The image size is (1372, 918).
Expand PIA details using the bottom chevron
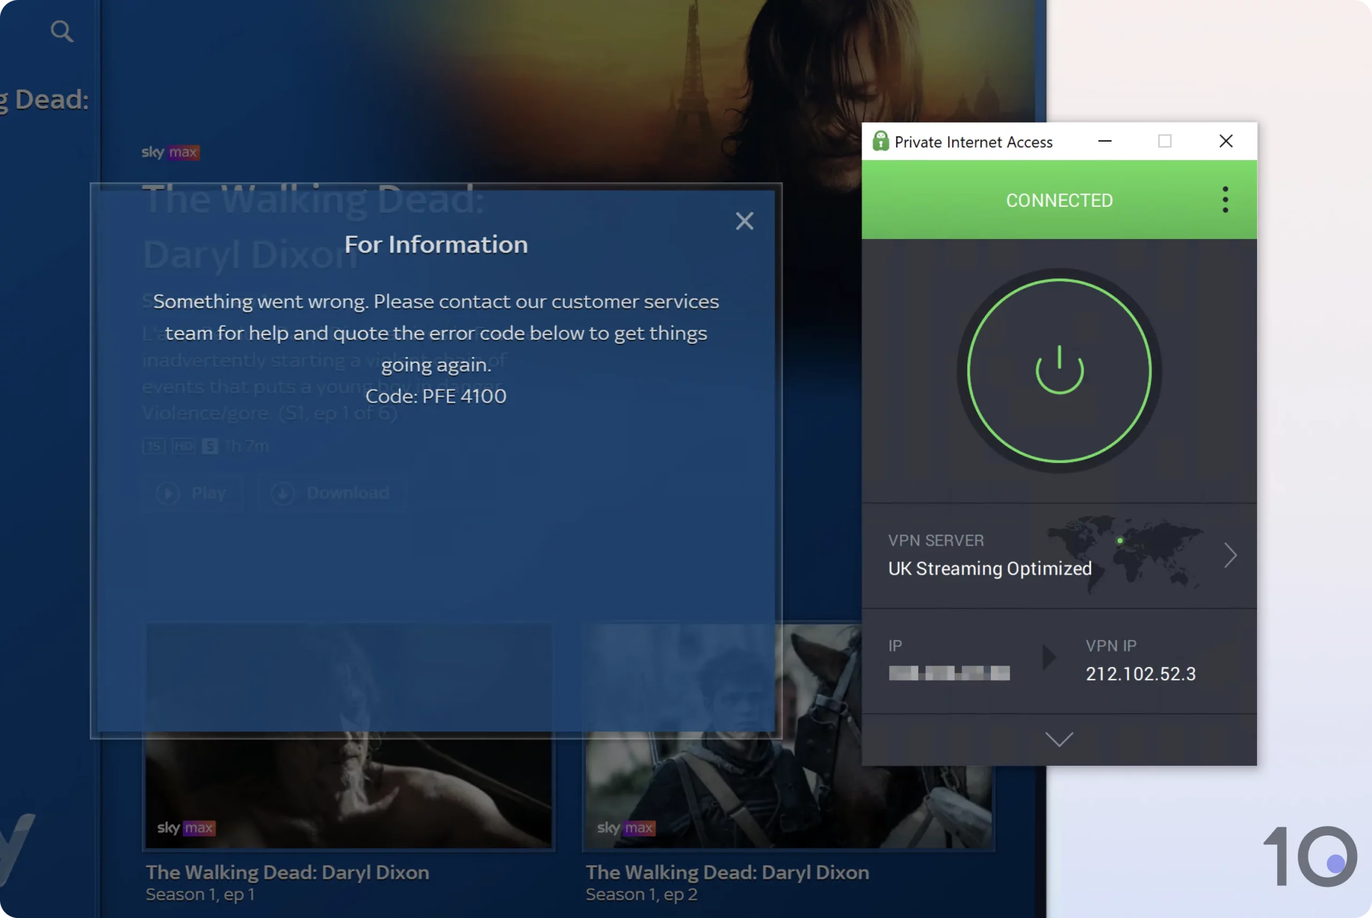(1059, 739)
